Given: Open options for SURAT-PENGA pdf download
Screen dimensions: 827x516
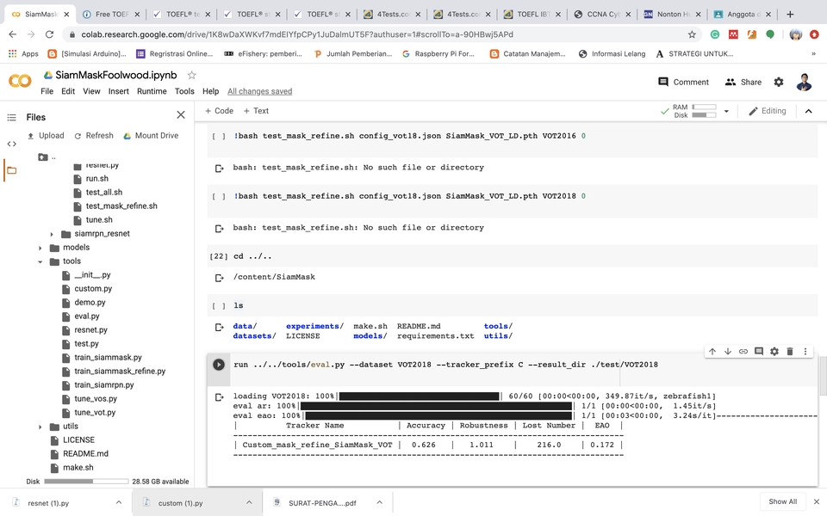Looking at the screenshot, I should pyautogui.click(x=379, y=502).
